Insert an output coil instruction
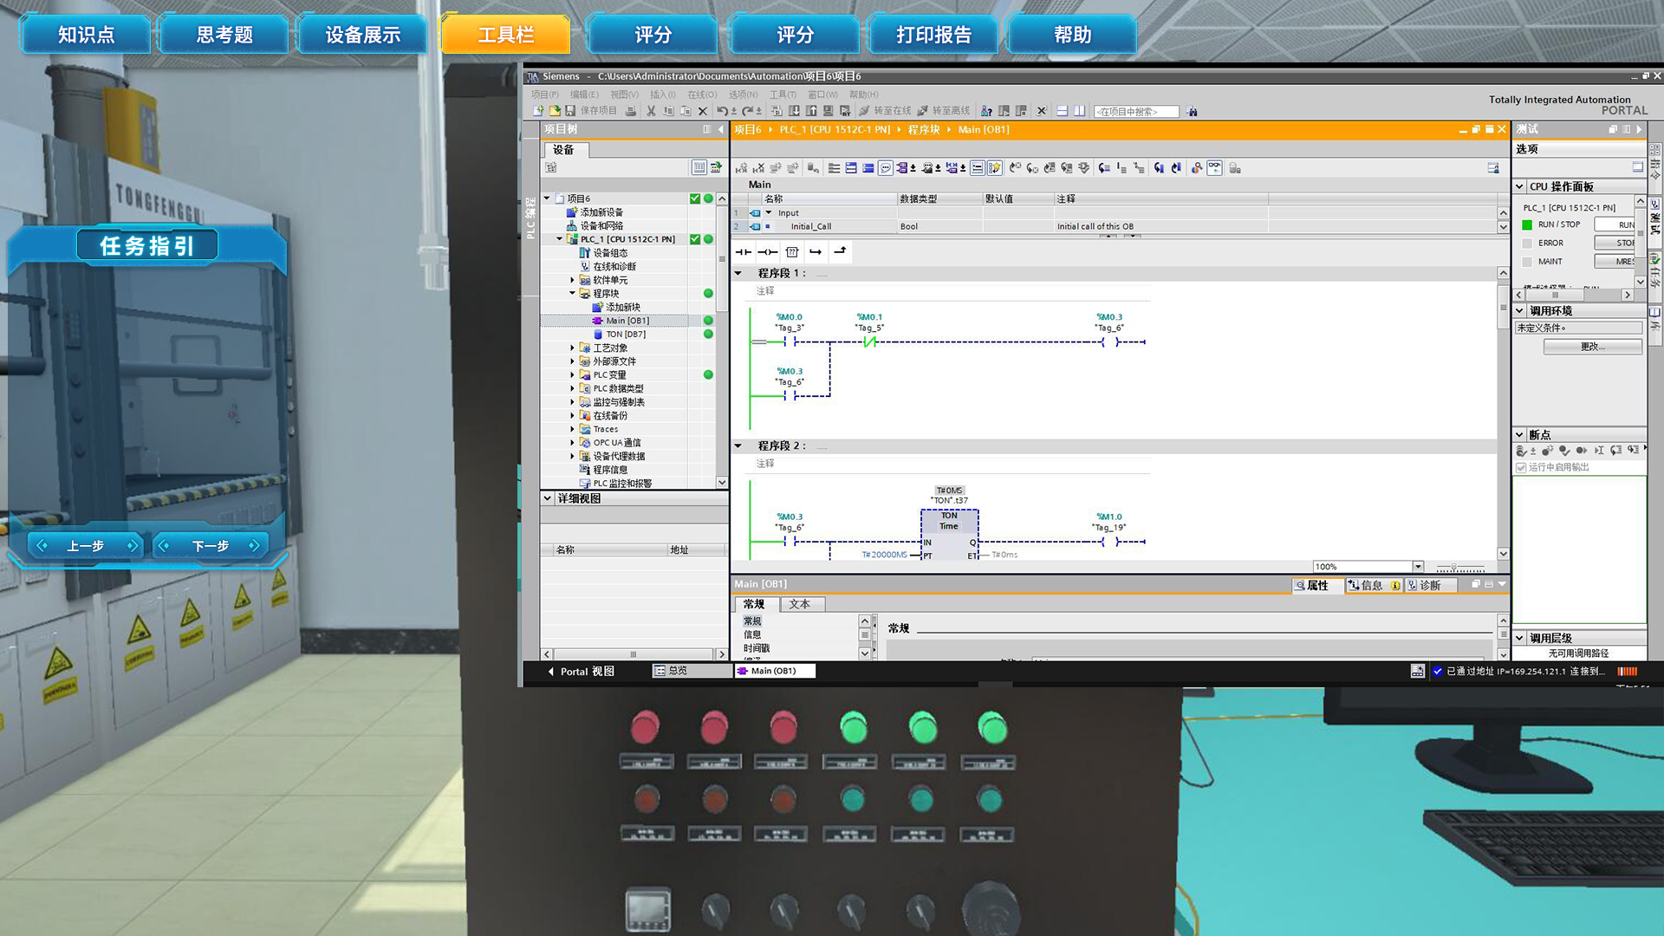 tap(768, 252)
